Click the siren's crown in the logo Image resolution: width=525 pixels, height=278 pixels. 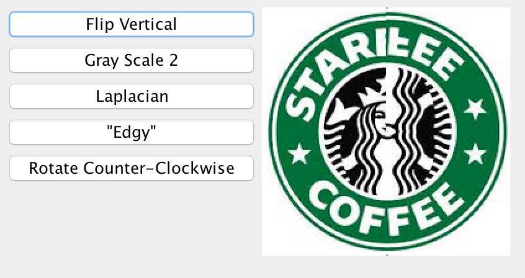(x=372, y=94)
